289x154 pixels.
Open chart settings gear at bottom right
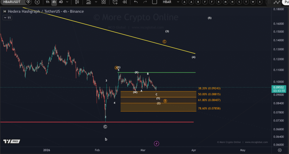[280, 150]
